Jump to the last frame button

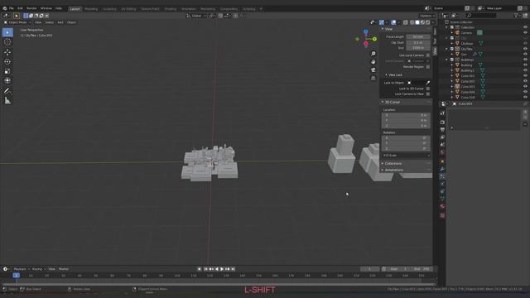[234, 269]
